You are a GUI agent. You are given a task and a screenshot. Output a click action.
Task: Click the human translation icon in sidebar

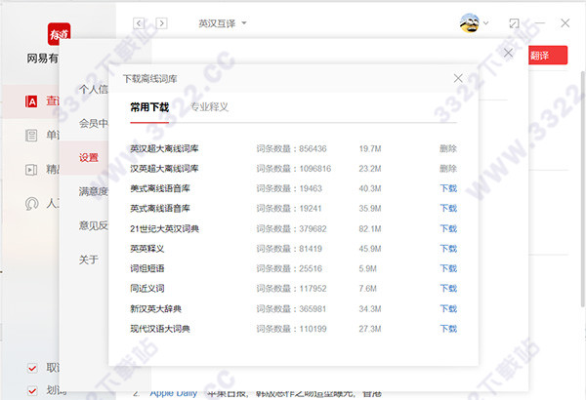coord(31,204)
